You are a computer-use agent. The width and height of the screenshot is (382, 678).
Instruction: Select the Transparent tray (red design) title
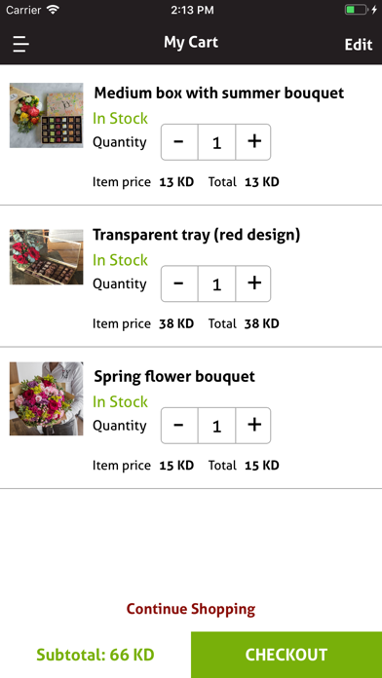coord(197,235)
